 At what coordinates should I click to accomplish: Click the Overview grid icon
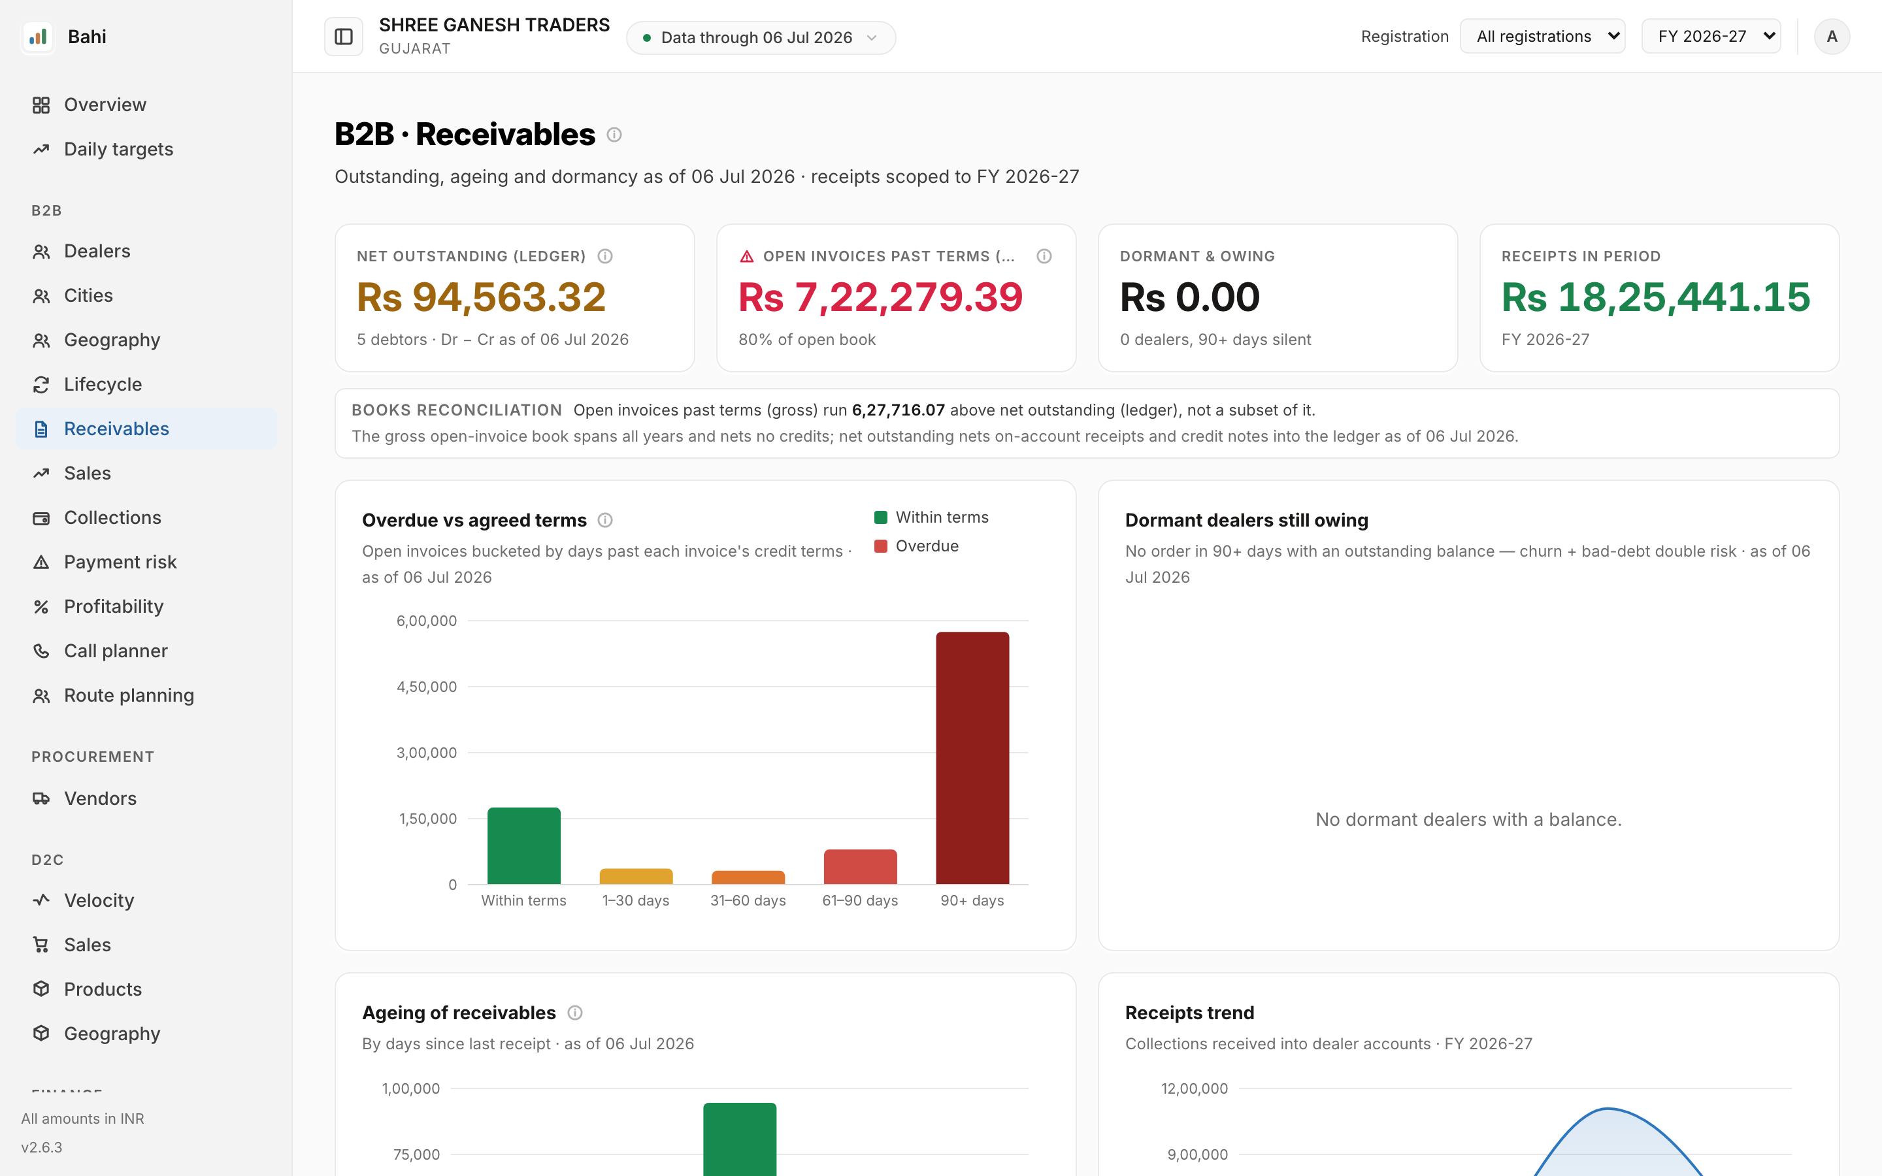point(41,105)
